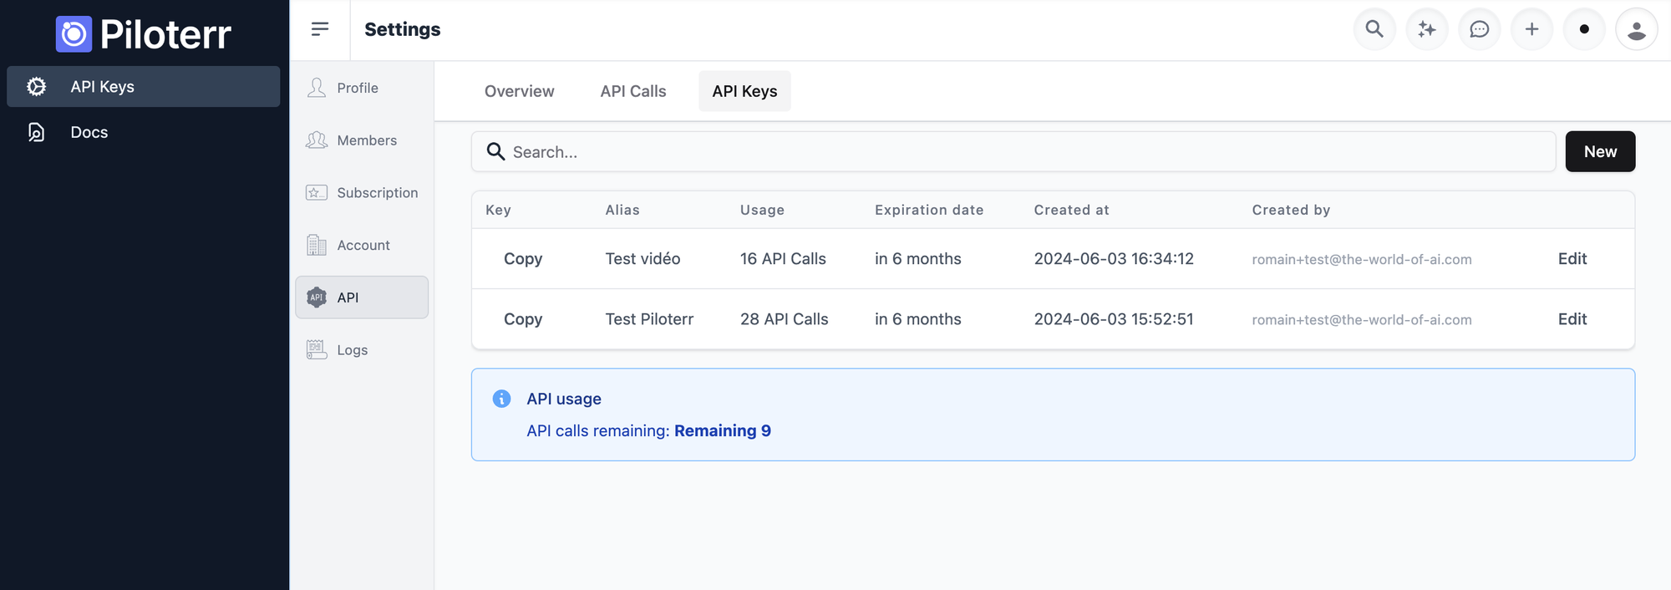Open the AI sparkle assistant icon
Viewport: 1671px width, 590px height.
(x=1427, y=29)
